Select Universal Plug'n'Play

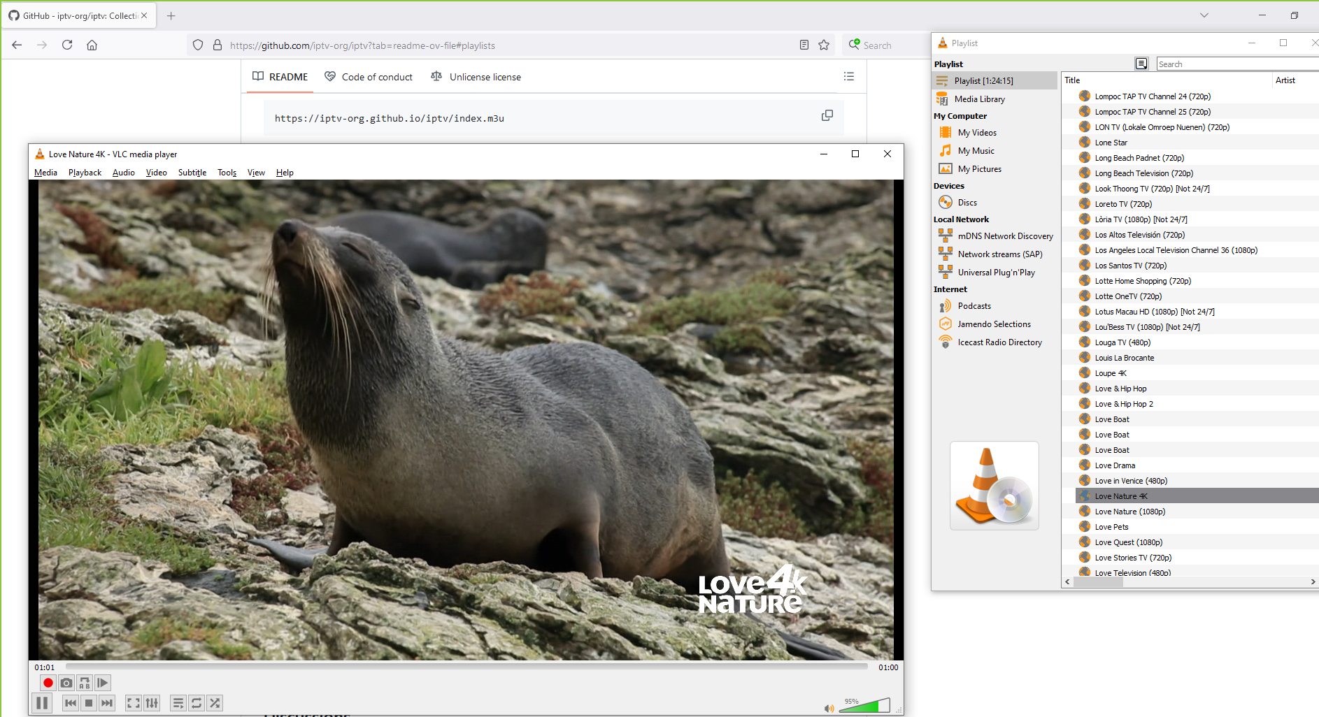[x=995, y=273]
